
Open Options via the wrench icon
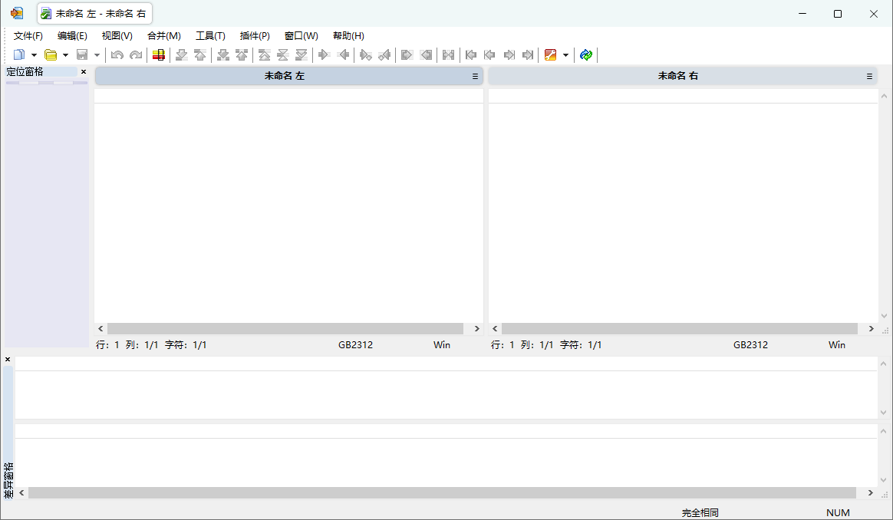[550, 55]
